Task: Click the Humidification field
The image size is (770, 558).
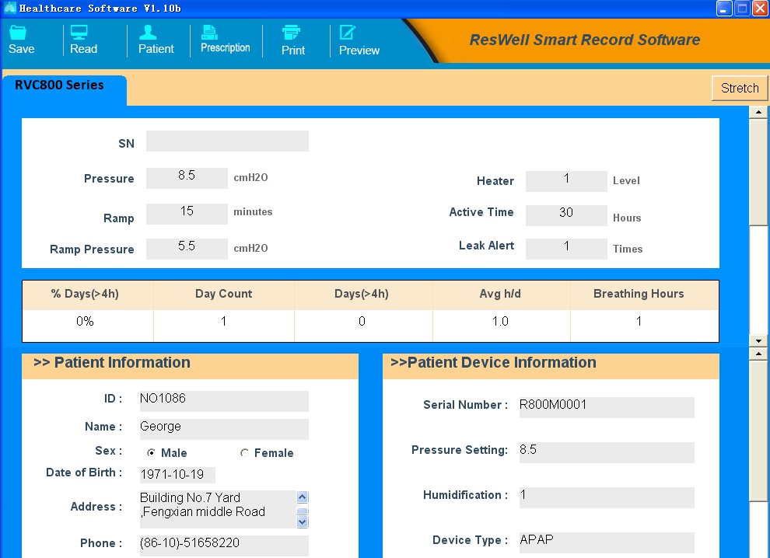Action: 607,497
